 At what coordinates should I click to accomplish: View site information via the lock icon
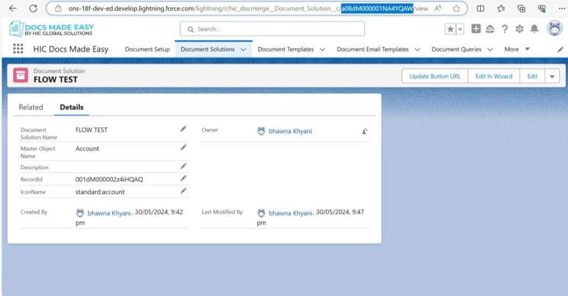[x=58, y=8]
